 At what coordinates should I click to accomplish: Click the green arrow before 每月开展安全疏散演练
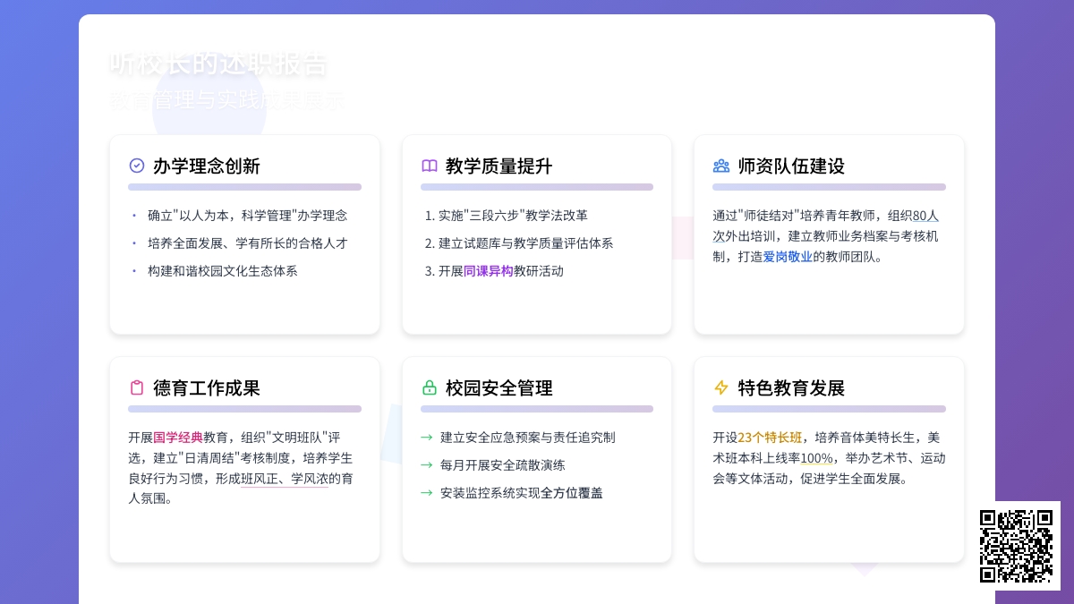427,465
